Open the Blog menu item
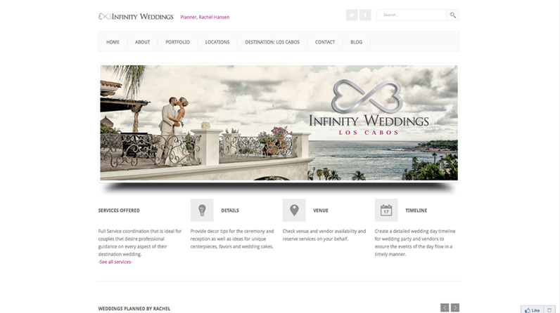Viewport: 560px width, 313px height. 356,42
